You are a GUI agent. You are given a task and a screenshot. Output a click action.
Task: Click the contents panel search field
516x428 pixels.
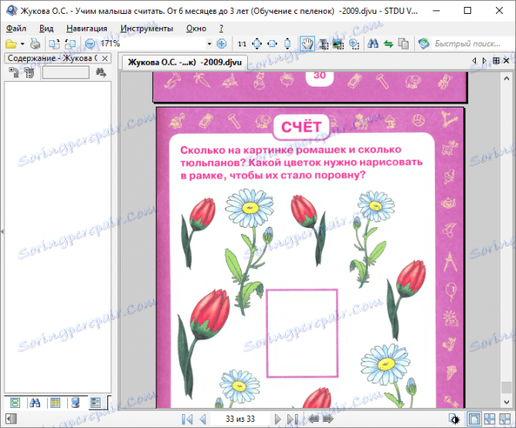tap(66, 73)
